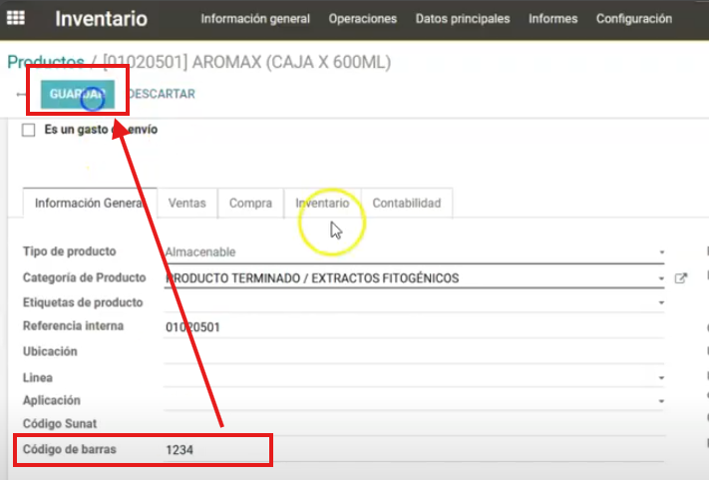Open the apps grid menu icon
The width and height of the screenshot is (709, 480).
tap(16, 18)
